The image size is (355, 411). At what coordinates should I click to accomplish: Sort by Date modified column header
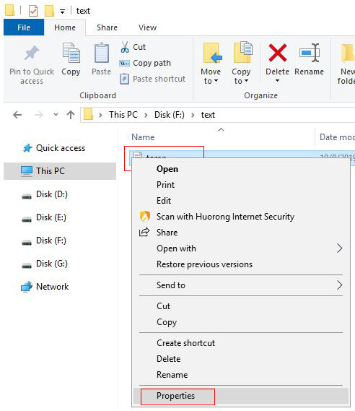pos(337,137)
